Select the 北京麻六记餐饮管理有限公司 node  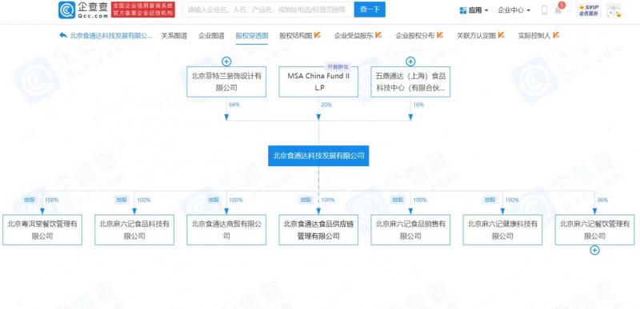tap(594, 230)
